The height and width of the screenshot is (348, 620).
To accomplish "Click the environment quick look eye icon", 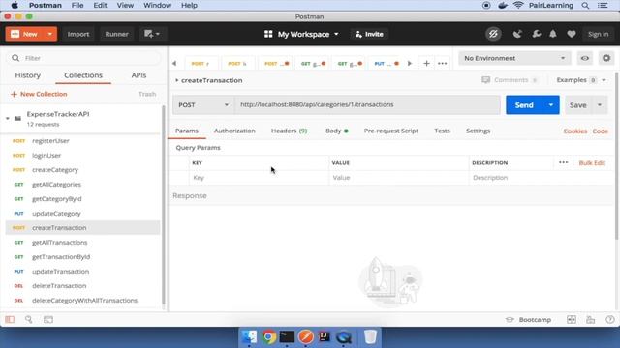I will click(x=585, y=58).
